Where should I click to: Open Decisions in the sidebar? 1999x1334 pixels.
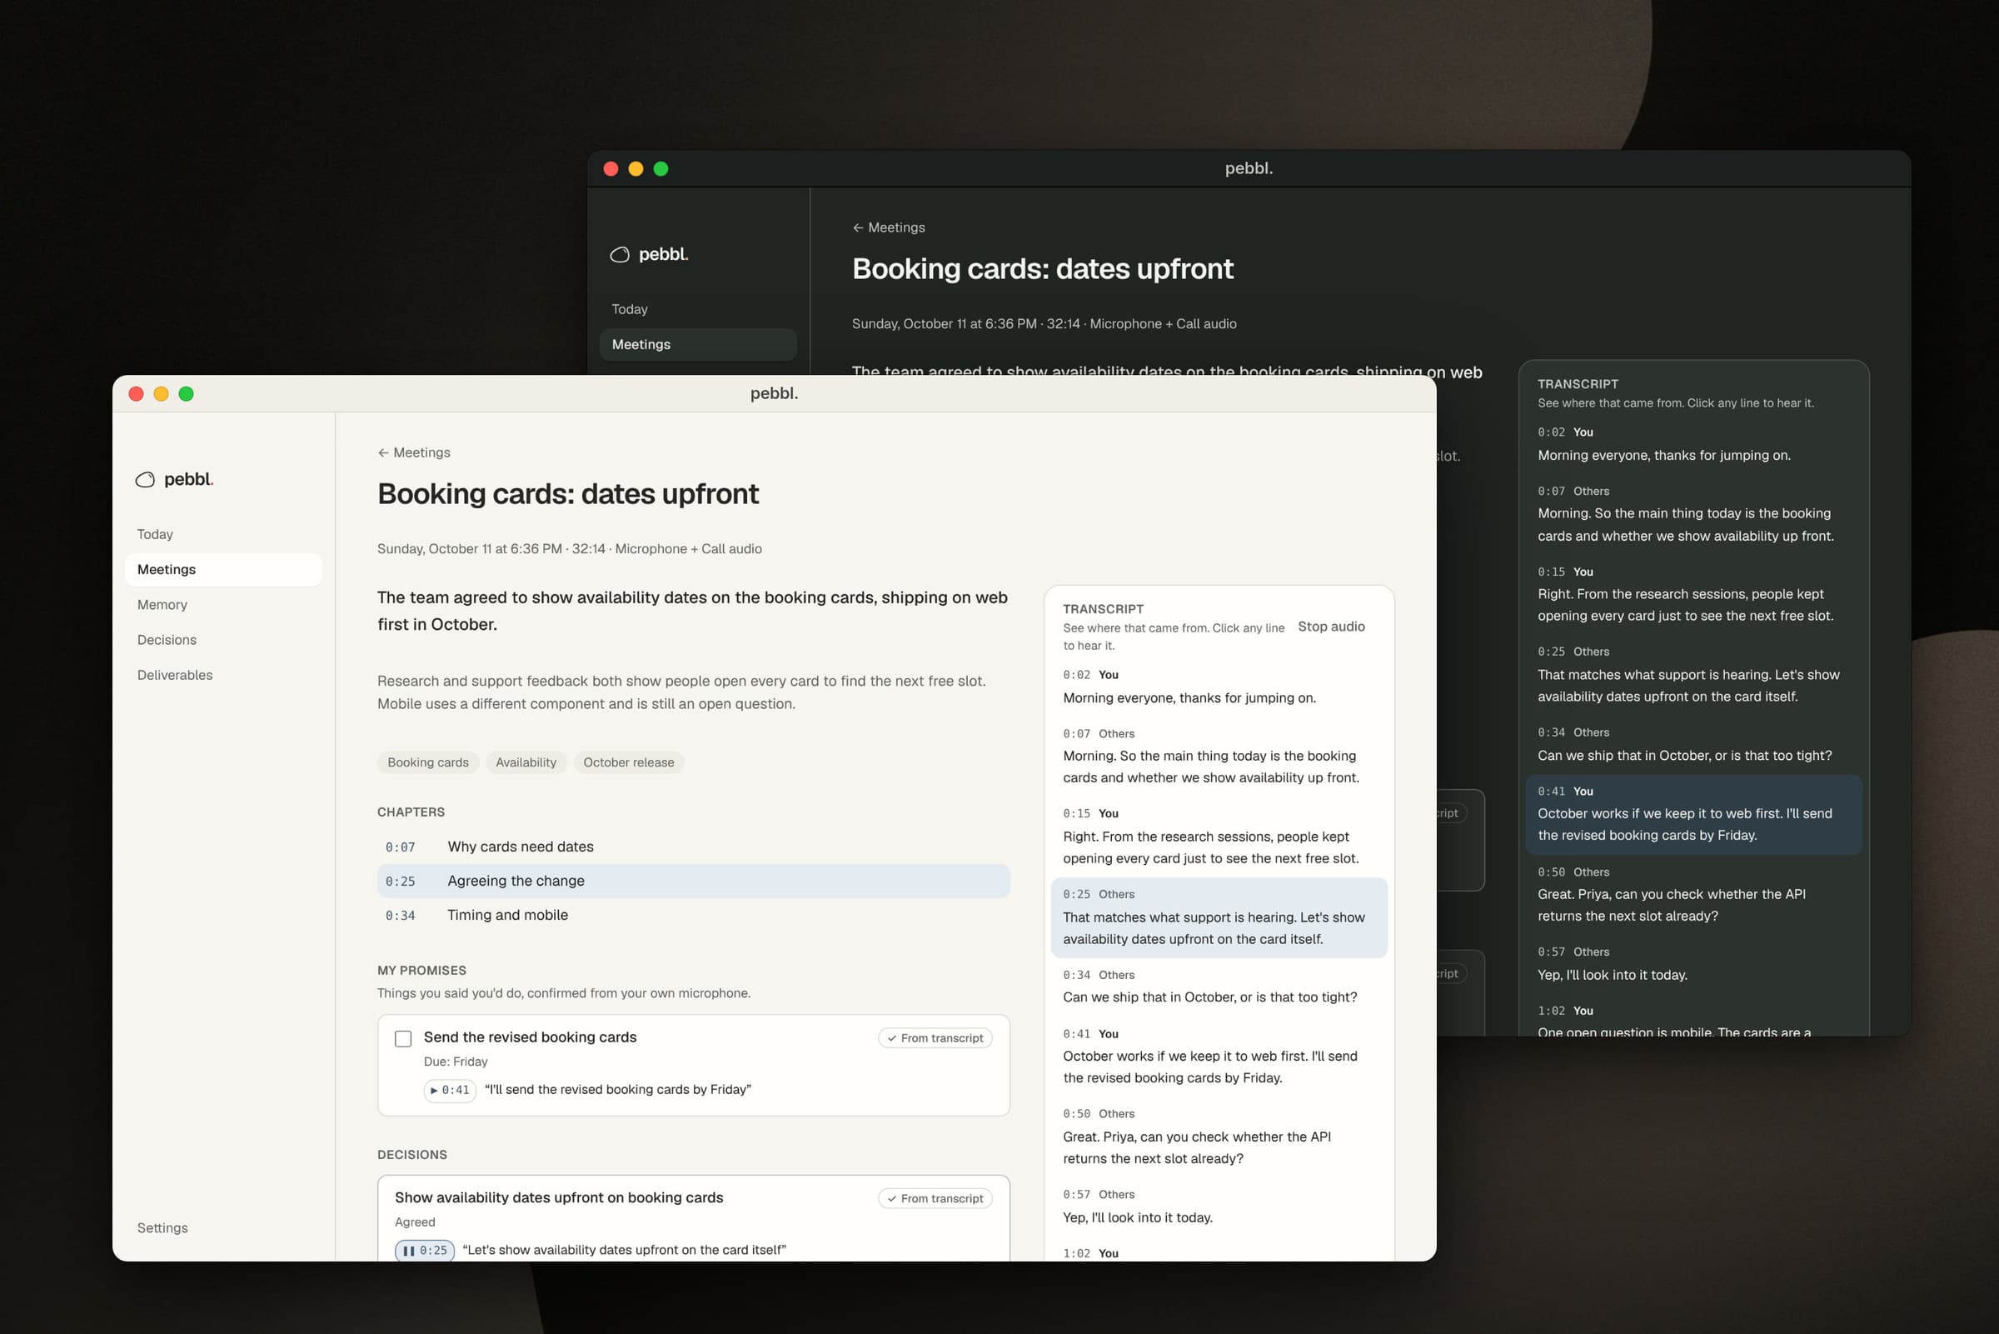click(x=222, y=640)
